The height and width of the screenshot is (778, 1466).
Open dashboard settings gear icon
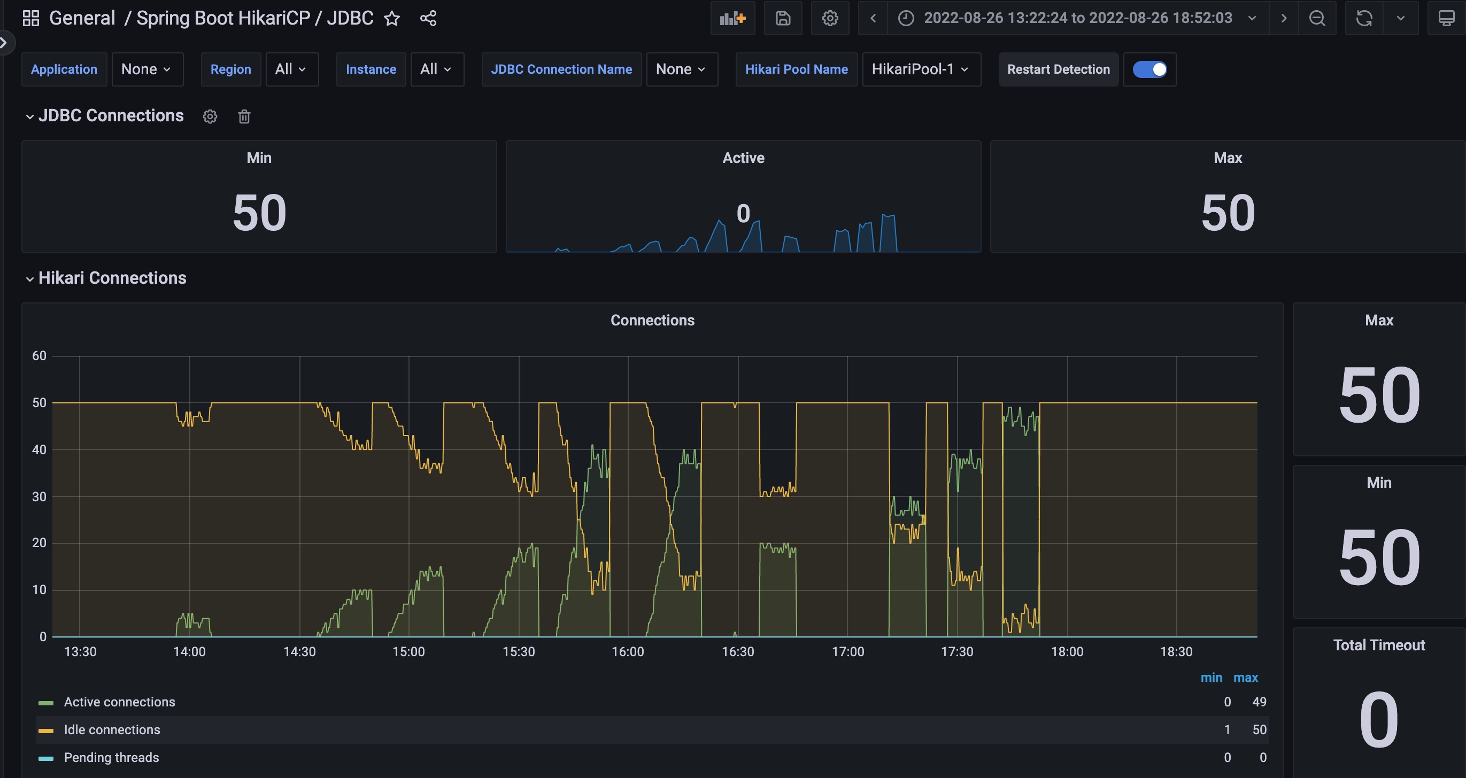(830, 18)
